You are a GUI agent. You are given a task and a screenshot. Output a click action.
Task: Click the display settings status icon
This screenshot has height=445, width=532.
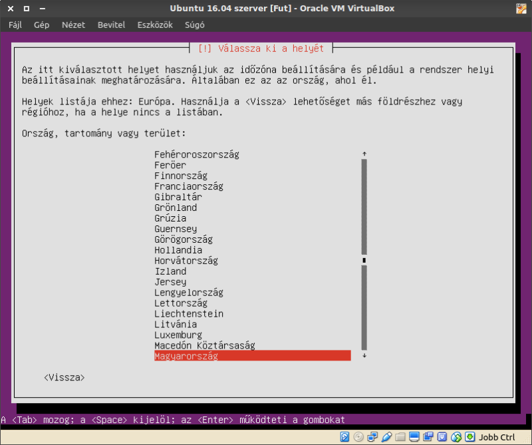[414, 436]
